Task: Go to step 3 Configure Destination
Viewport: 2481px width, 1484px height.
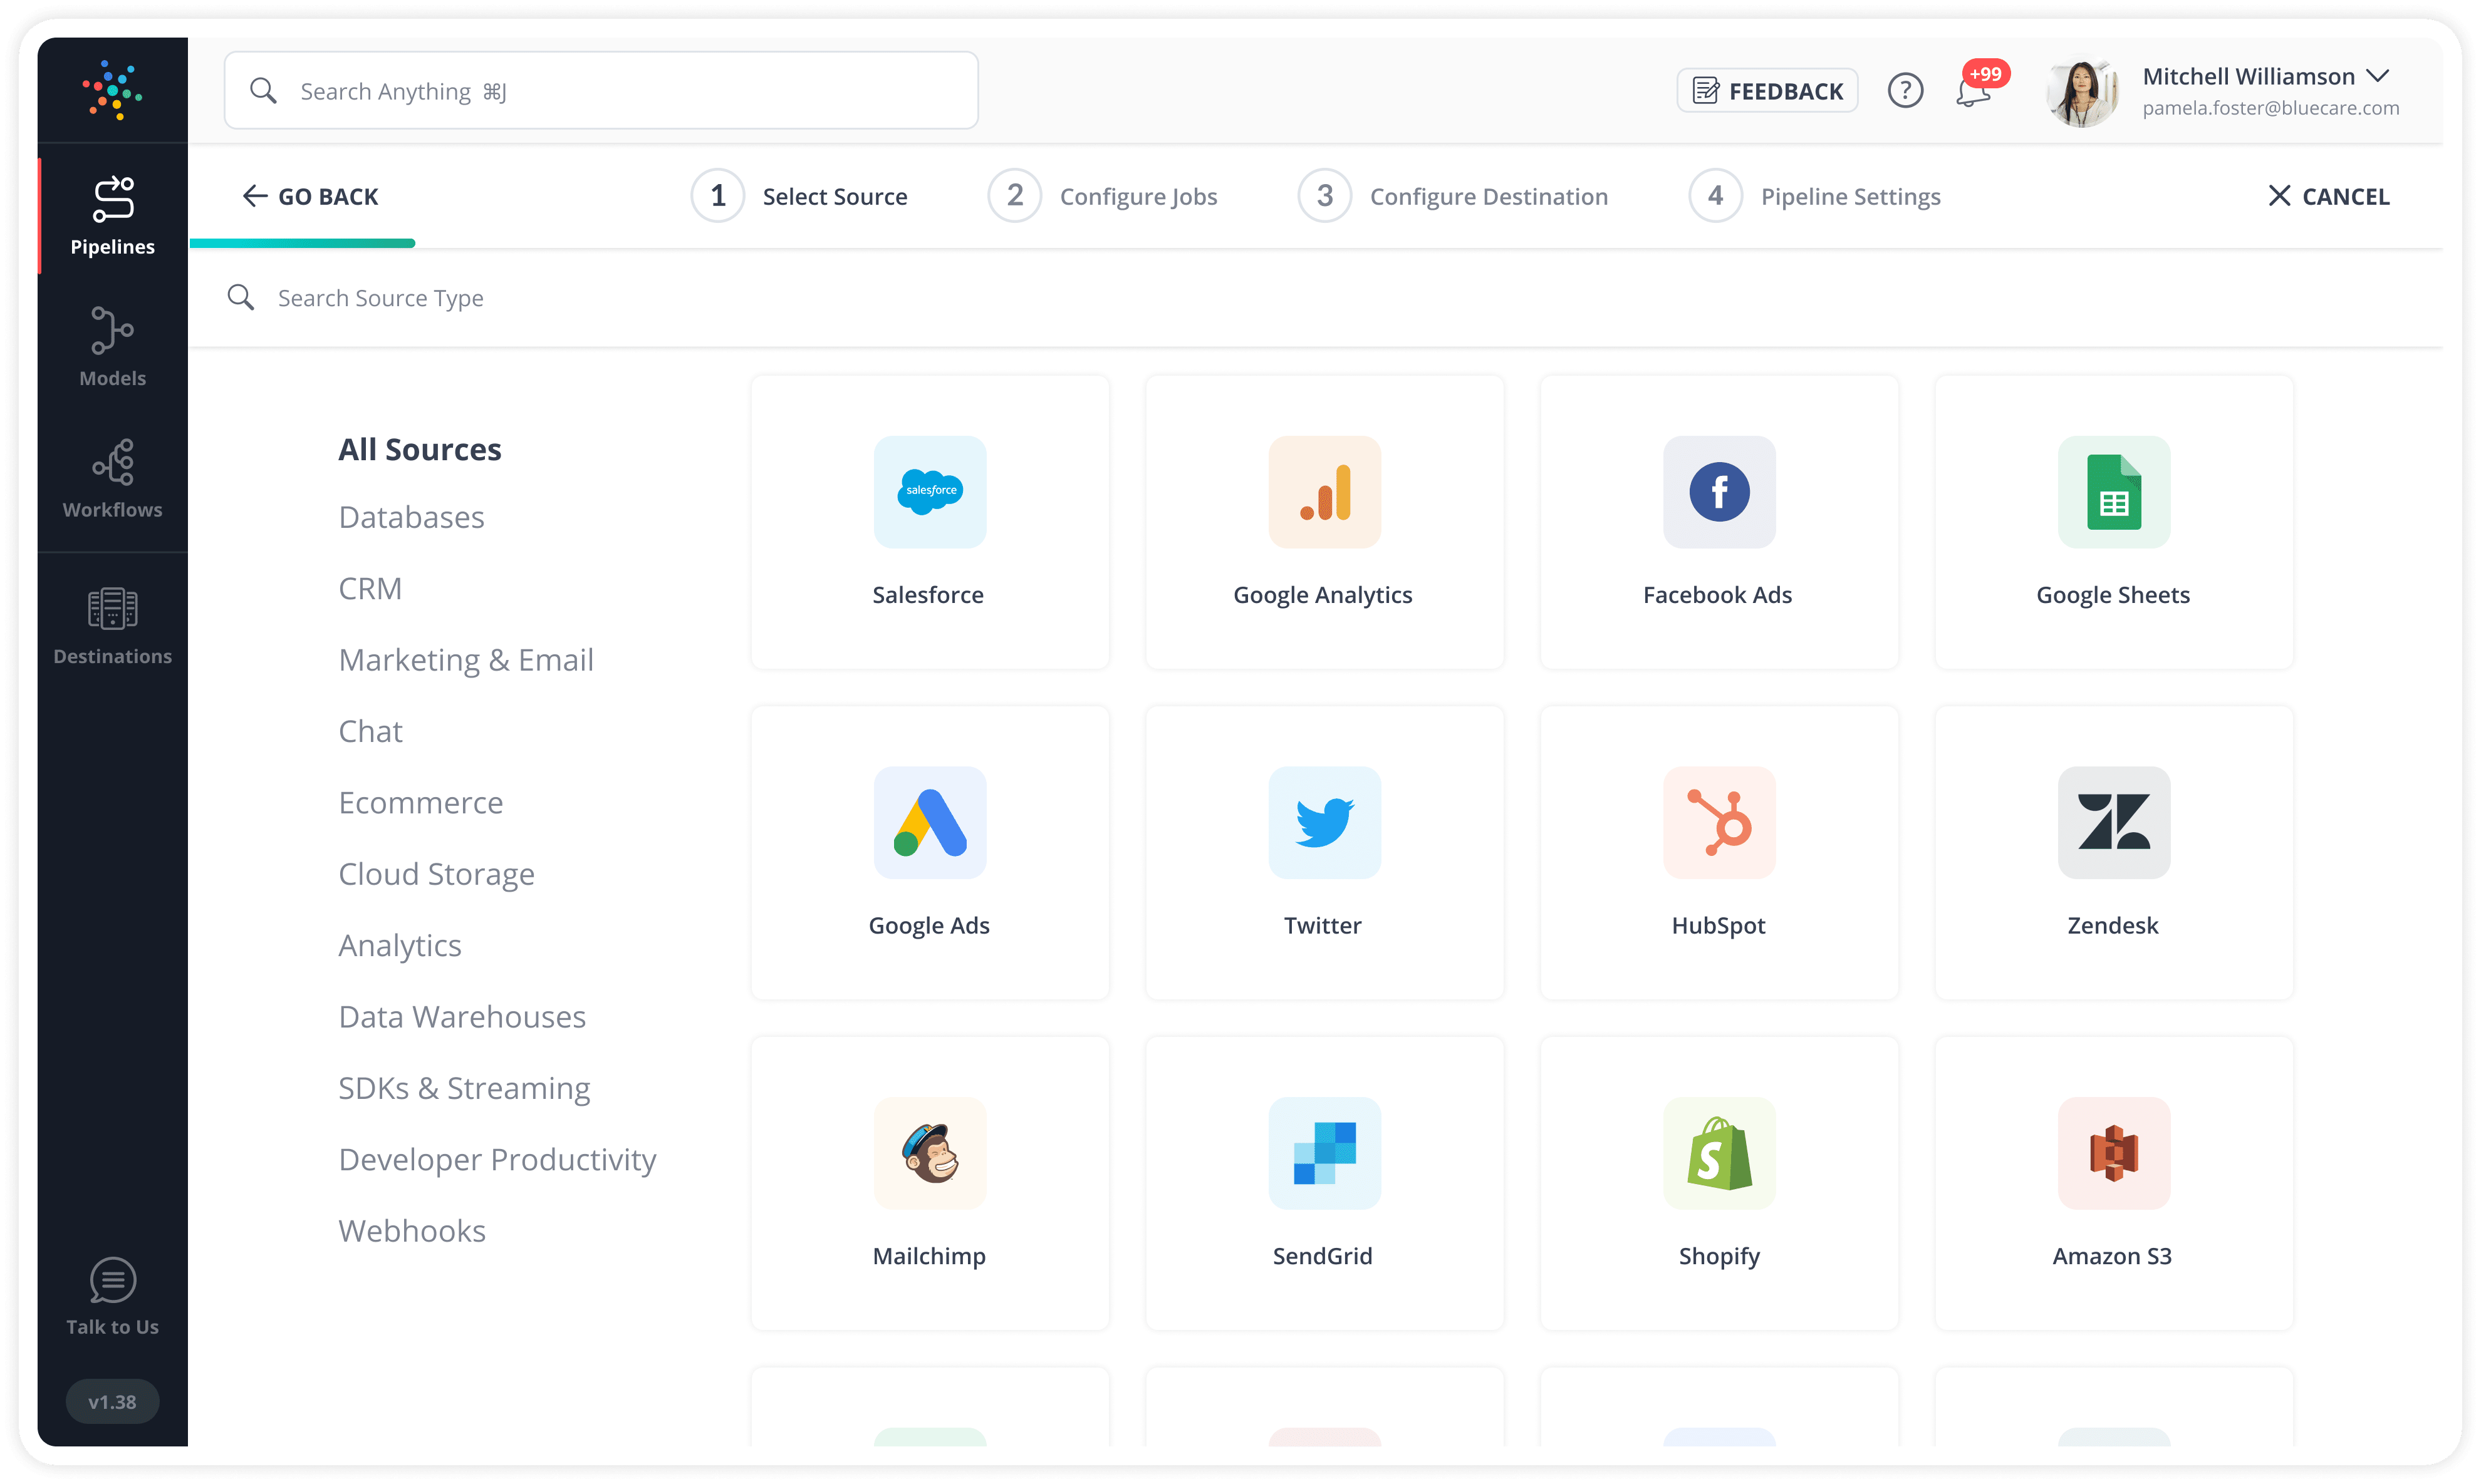Action: 1453,196
